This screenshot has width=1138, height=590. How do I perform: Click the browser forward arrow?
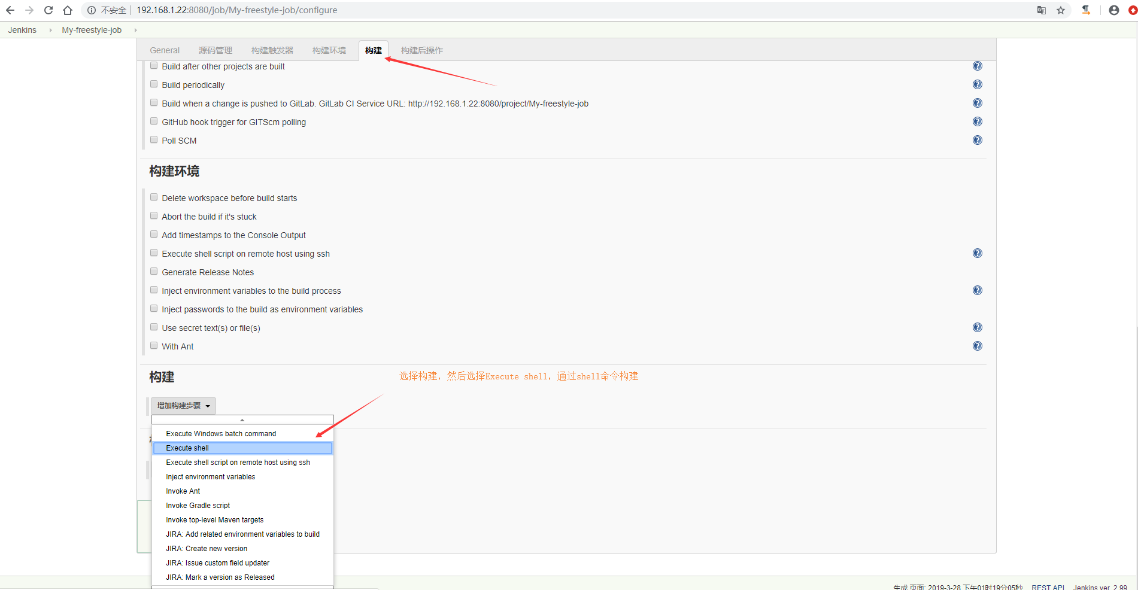[29, 10]
